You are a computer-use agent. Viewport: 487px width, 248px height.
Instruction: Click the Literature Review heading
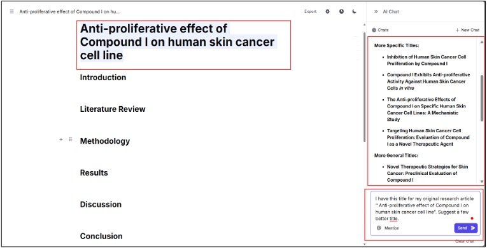click(x=113, y=109)
